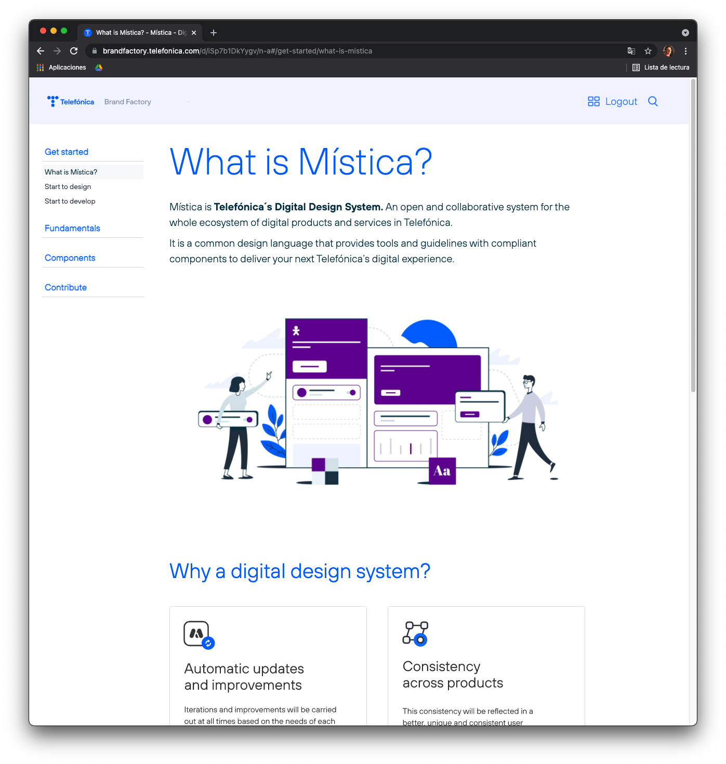Viewport: 726px width, 764px height.
Task: Close the What is Mística tab
Action: click(194, 33)
